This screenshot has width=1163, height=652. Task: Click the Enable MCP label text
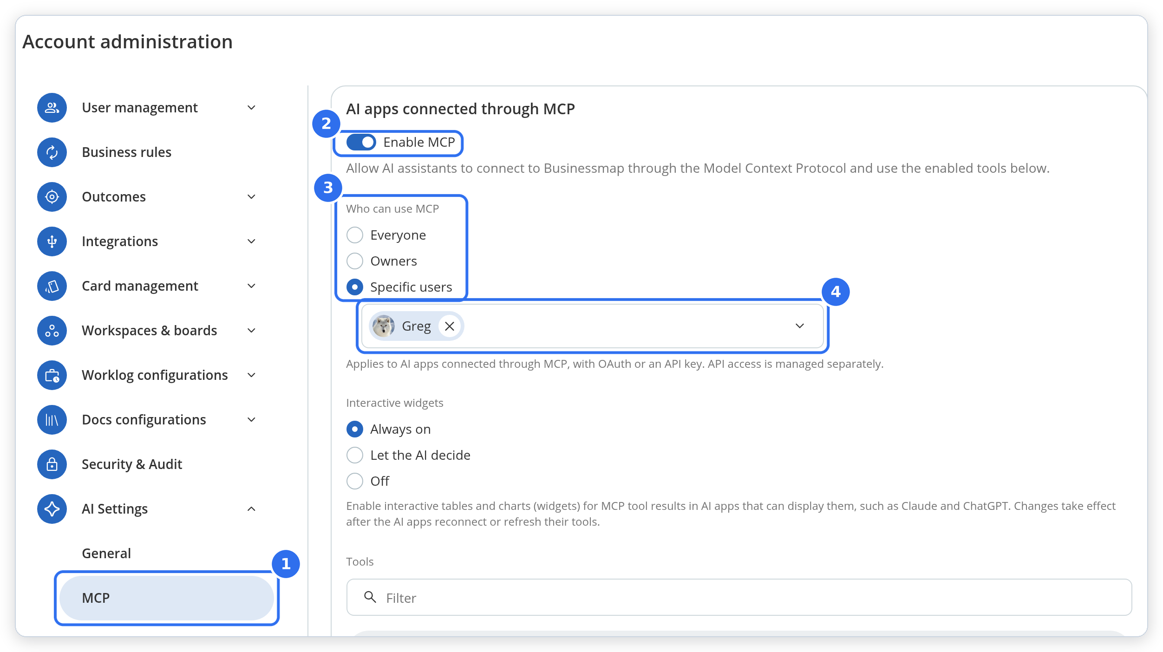coord(419,142)
